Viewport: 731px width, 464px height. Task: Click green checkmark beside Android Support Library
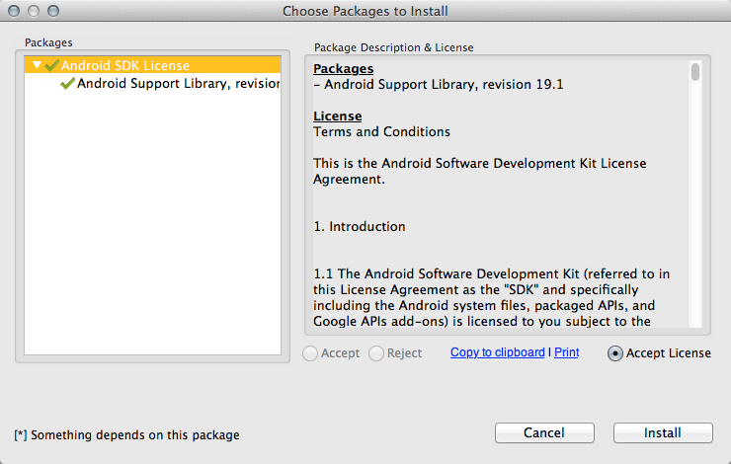coord(67,84)
